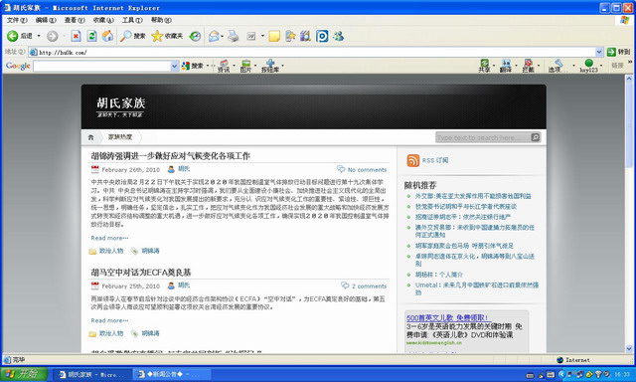The width and height of the screenshot is (636, 382).
Task: Open Favorites star icon in toolbar
Action: click(x=157, y=36)
